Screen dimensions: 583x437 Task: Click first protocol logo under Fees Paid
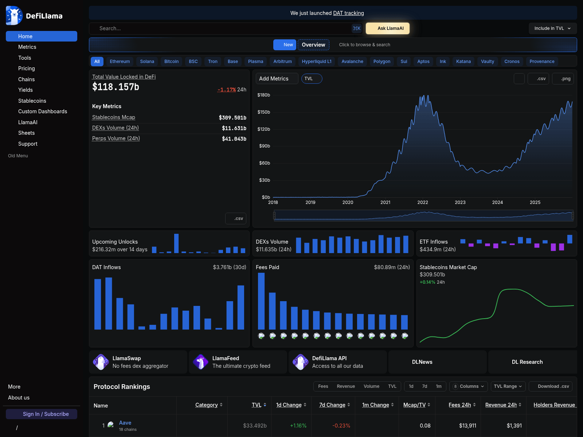pyautogui.click(x=261, y=336)
